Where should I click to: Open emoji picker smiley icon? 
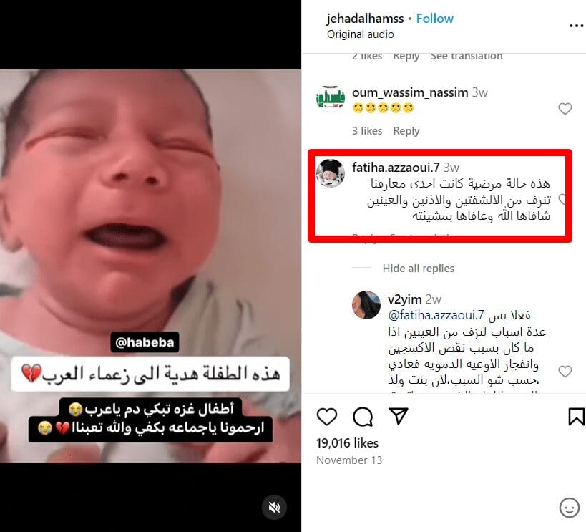coord(569,508)
